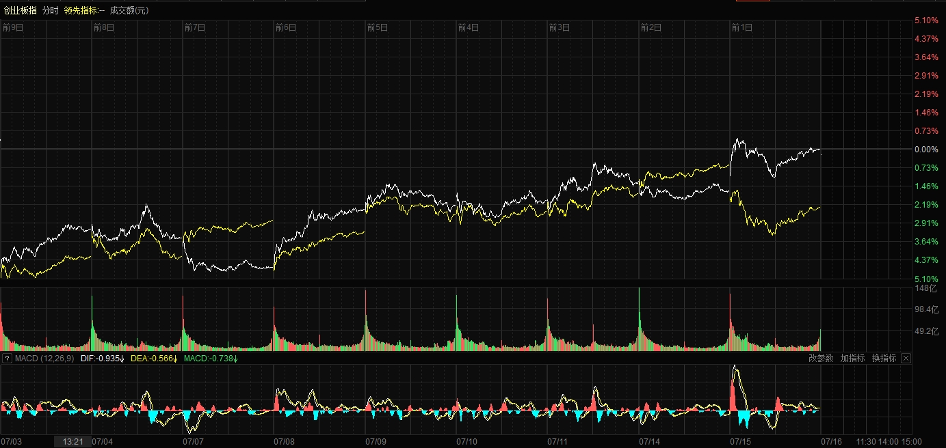Screen dimensions: 946x448
Task: Click the MACD (12,26,9) indicator label
Action: coord(44,359)
